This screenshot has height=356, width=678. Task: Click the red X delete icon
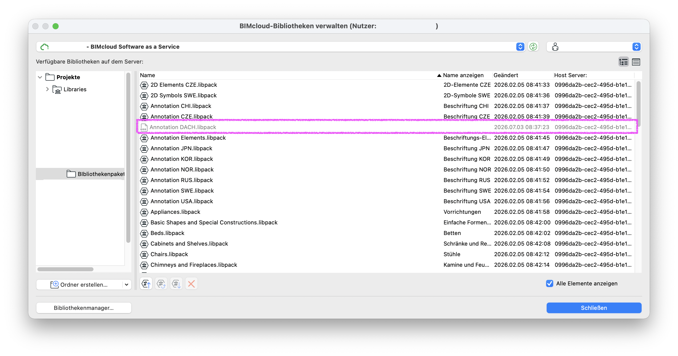point(191,284)
